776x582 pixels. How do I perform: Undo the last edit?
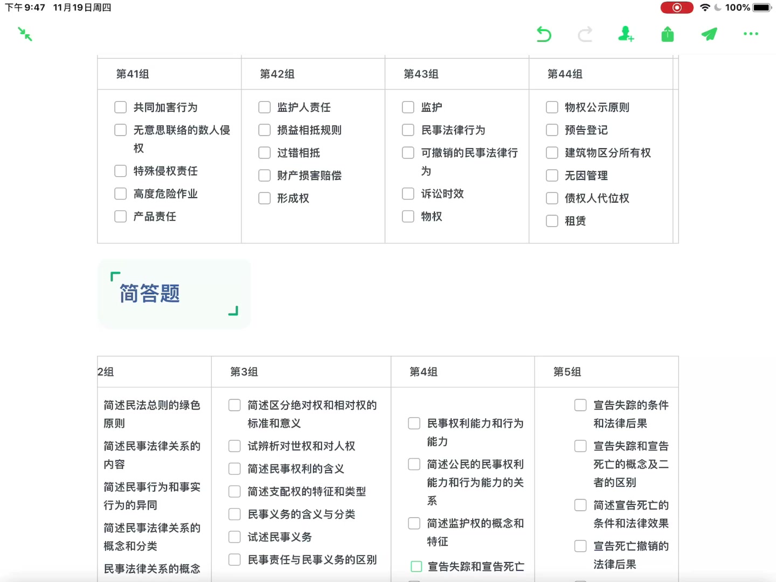(544, 34)
